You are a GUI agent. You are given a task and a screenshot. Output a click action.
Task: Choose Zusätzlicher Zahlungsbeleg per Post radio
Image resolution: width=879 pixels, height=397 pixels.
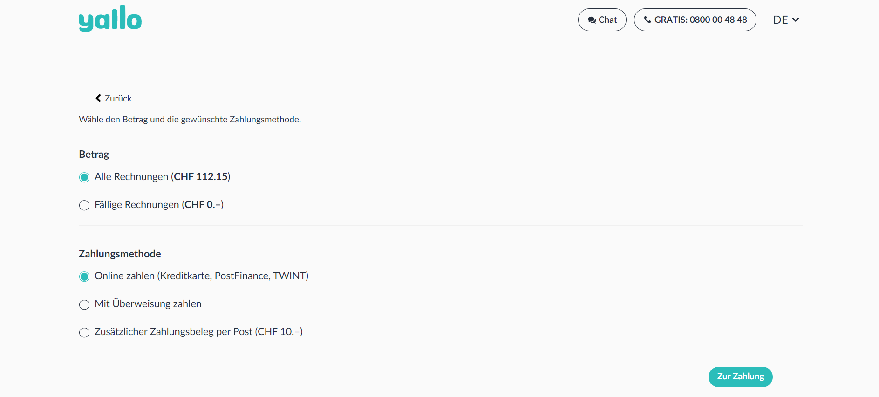click(x=84, y=332)
